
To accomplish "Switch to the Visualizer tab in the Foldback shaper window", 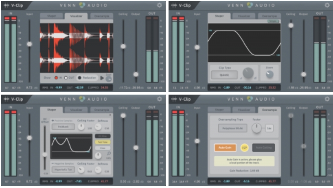I will (76, 110).
